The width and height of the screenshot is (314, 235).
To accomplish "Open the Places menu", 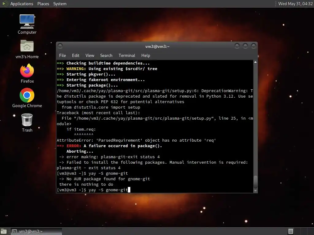I will pyautogui.click(x=43, y=4).
